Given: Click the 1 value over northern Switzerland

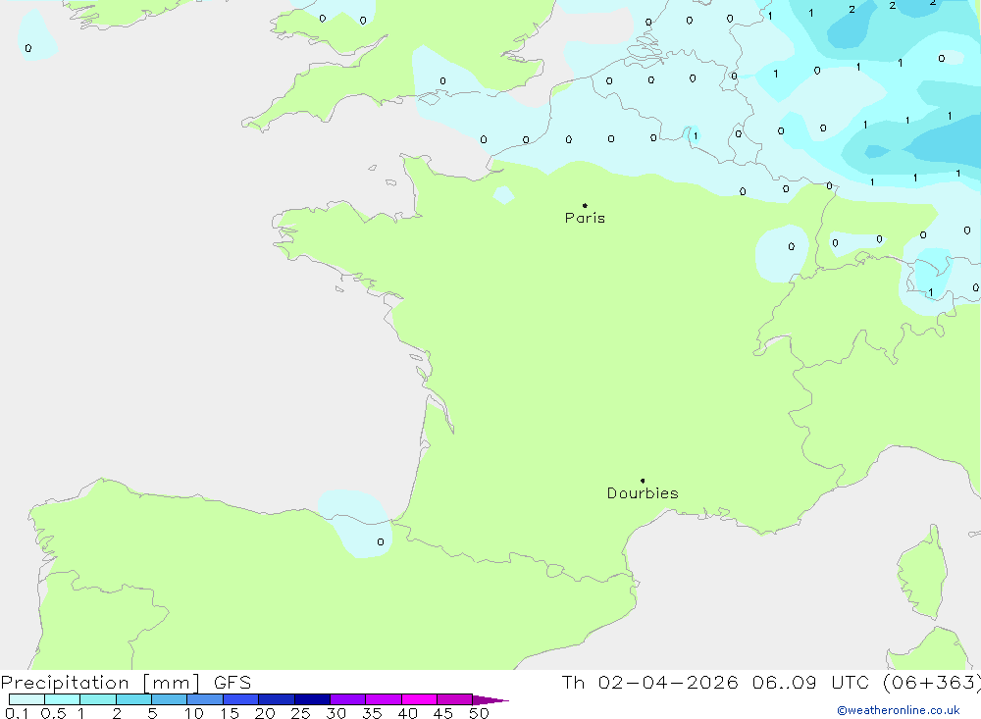Looking at the screenshot, I should coord(931,292).
